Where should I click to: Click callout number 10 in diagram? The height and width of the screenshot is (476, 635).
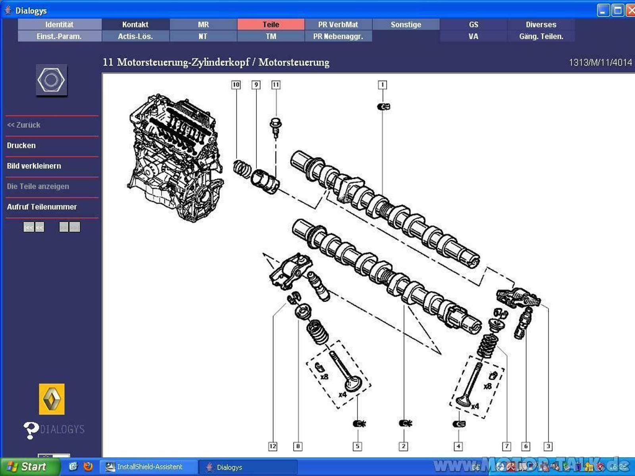point(236,84)
